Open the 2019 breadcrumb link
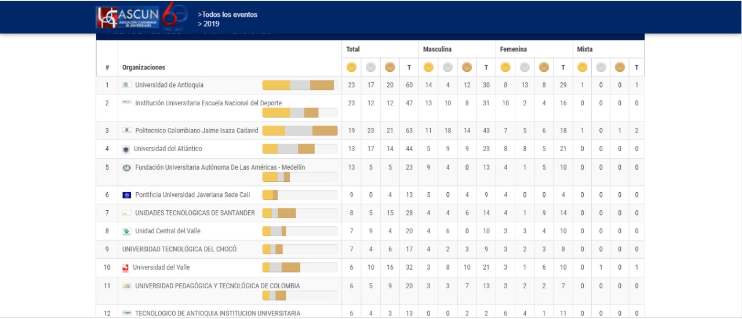The height and width of the screenshot is (319, 742). click(x=208, y=24)
